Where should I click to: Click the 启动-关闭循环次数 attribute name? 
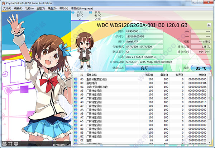click(97, 87)
